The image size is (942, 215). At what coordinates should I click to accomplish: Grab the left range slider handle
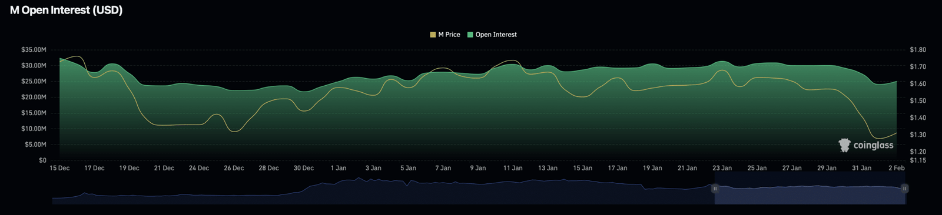[715, 189]
